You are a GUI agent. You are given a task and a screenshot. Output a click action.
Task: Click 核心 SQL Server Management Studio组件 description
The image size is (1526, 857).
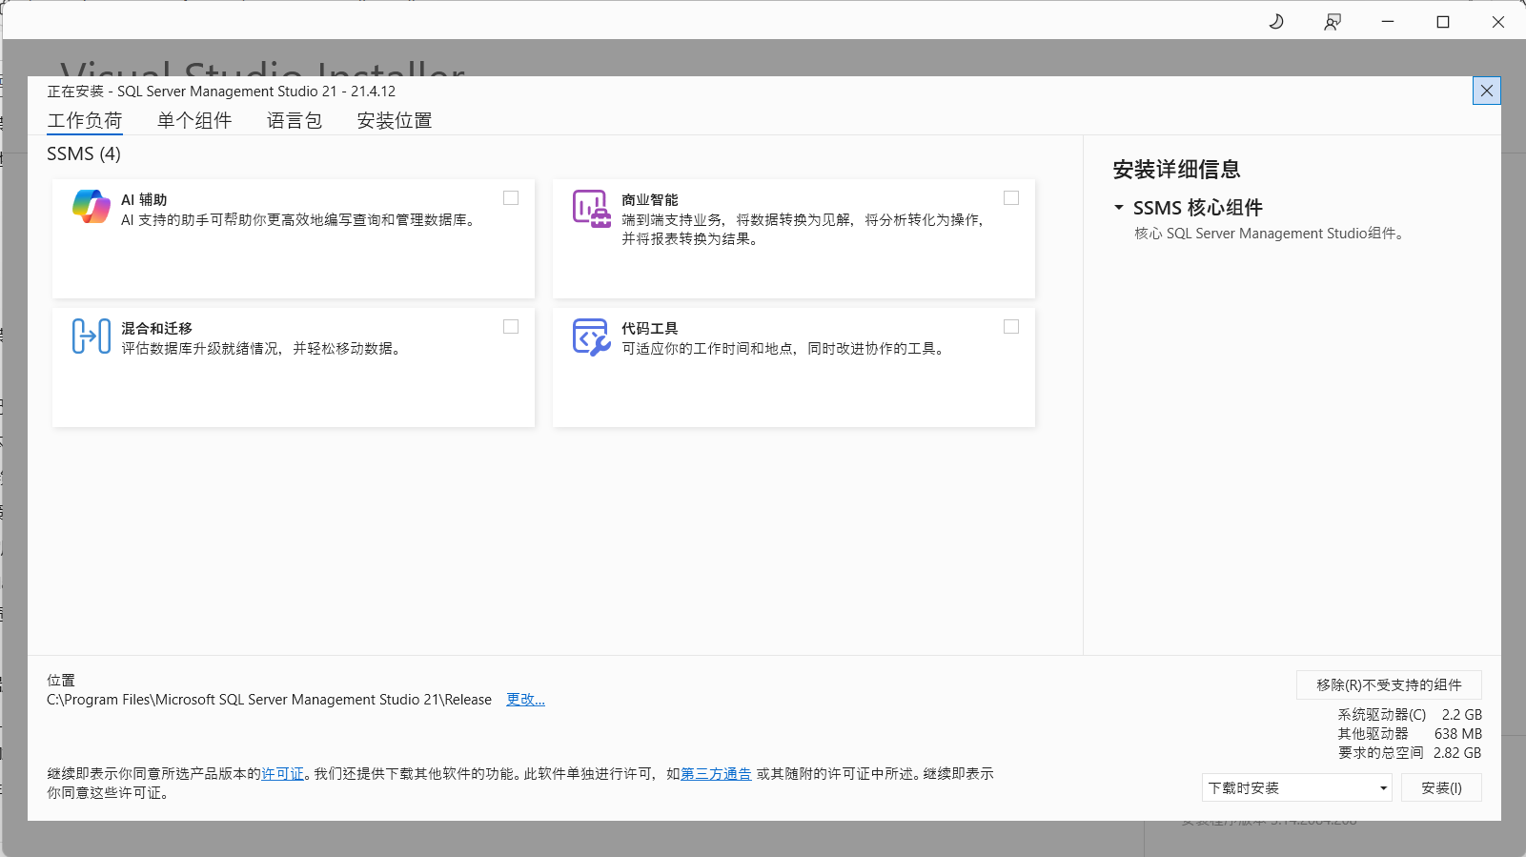(x=1269, y=234)
